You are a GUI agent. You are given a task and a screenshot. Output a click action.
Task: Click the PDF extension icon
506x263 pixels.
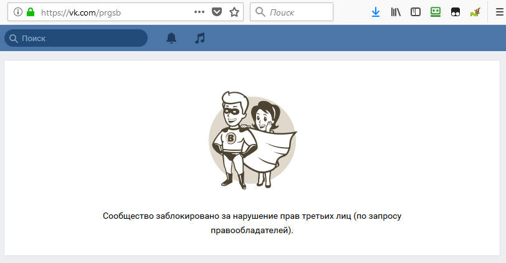[x=475, y=12]
